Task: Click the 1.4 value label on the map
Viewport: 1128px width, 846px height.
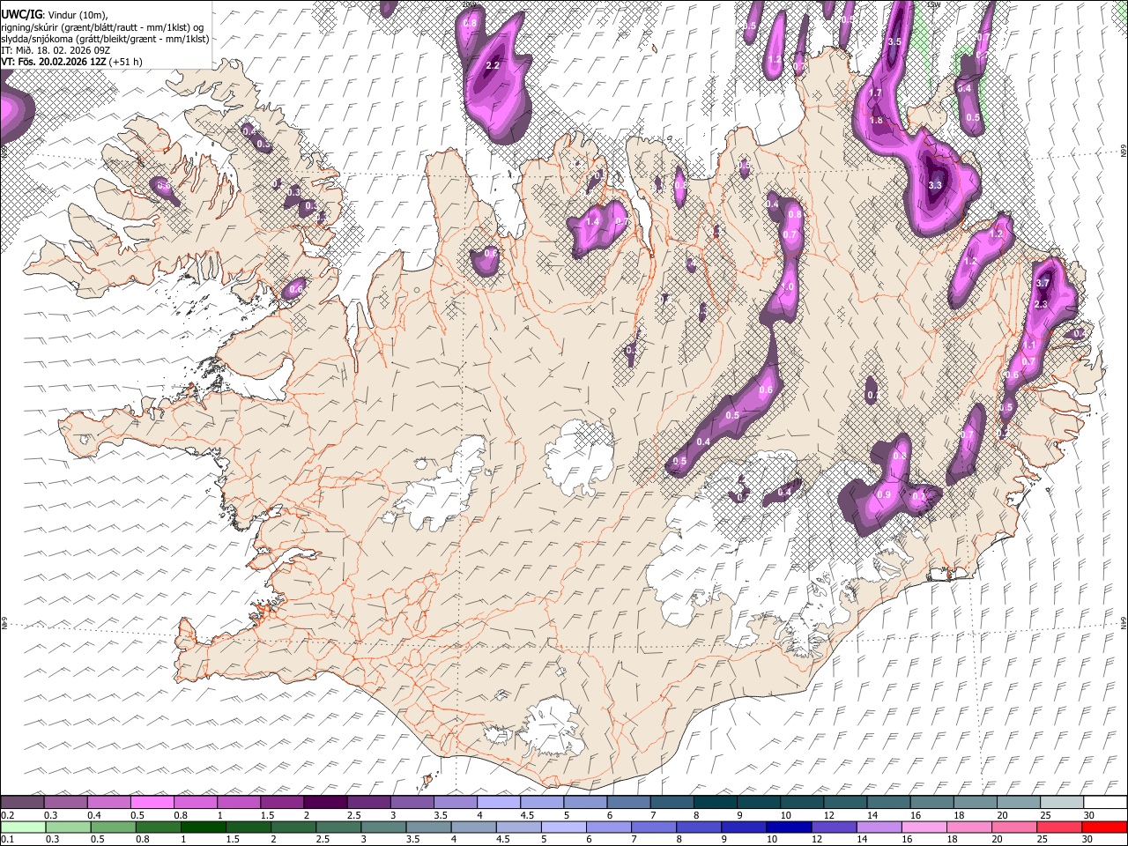Action: 592,222
